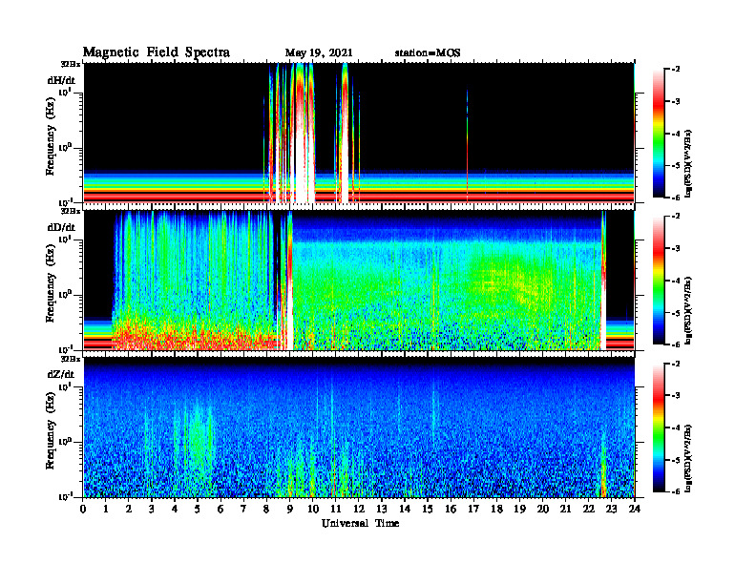Image resolution: width=756 pixels, height=584 pixels.
Task: Click the 32Hz label atop the dH/dt axis
Action: 70,64
